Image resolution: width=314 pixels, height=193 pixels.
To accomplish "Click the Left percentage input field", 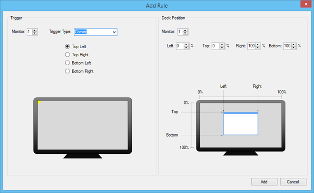I will (180, 46).
